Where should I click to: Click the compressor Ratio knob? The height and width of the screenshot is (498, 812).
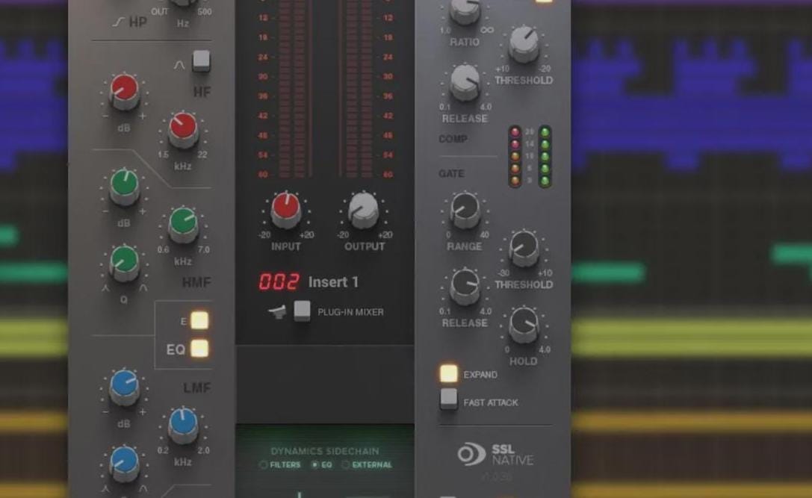[465, 10]
